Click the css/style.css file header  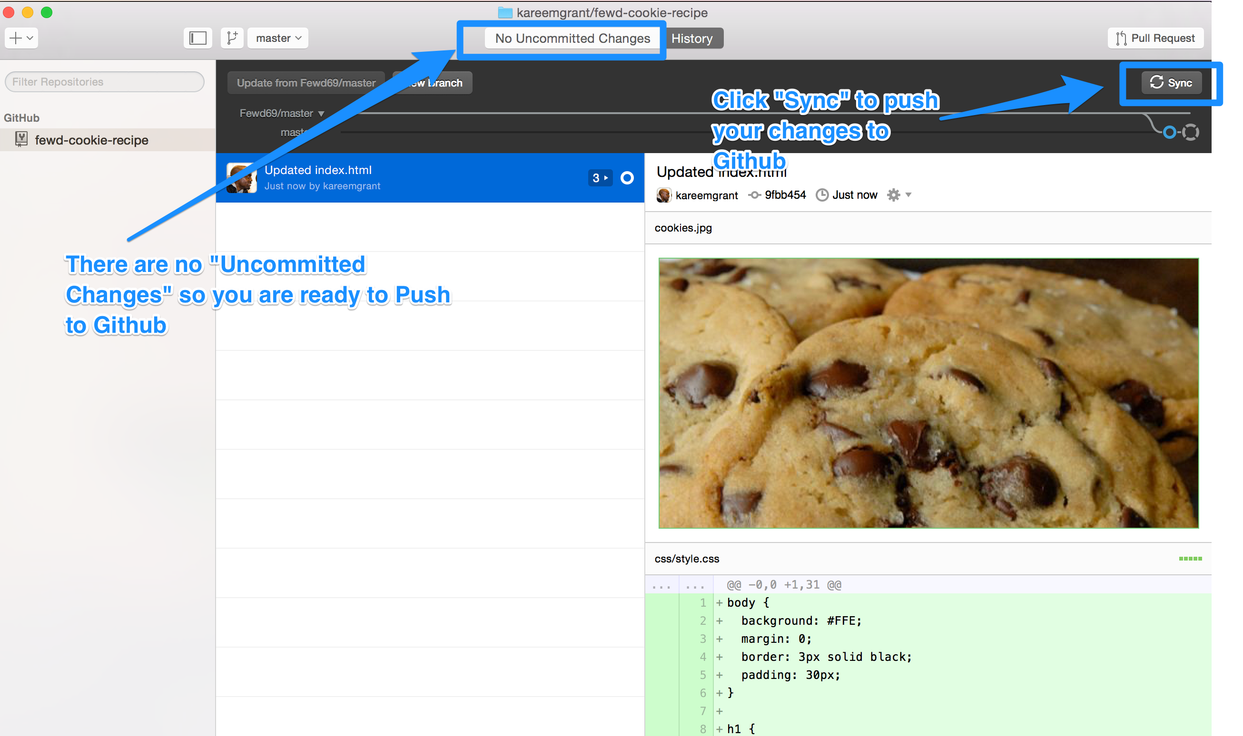click(928, 559)
